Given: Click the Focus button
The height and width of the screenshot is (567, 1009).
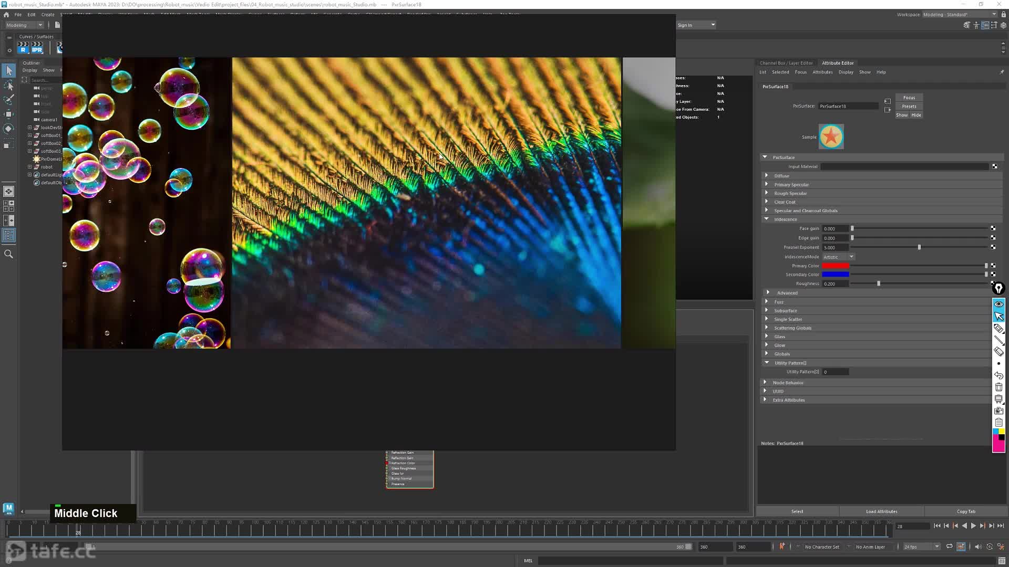Looking at the screenshot, I should click(909, 98).
